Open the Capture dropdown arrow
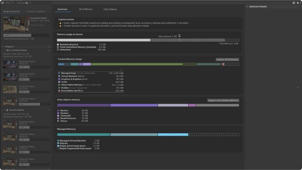The height and width of the screenshot is (170, 302). click(31, 3)
